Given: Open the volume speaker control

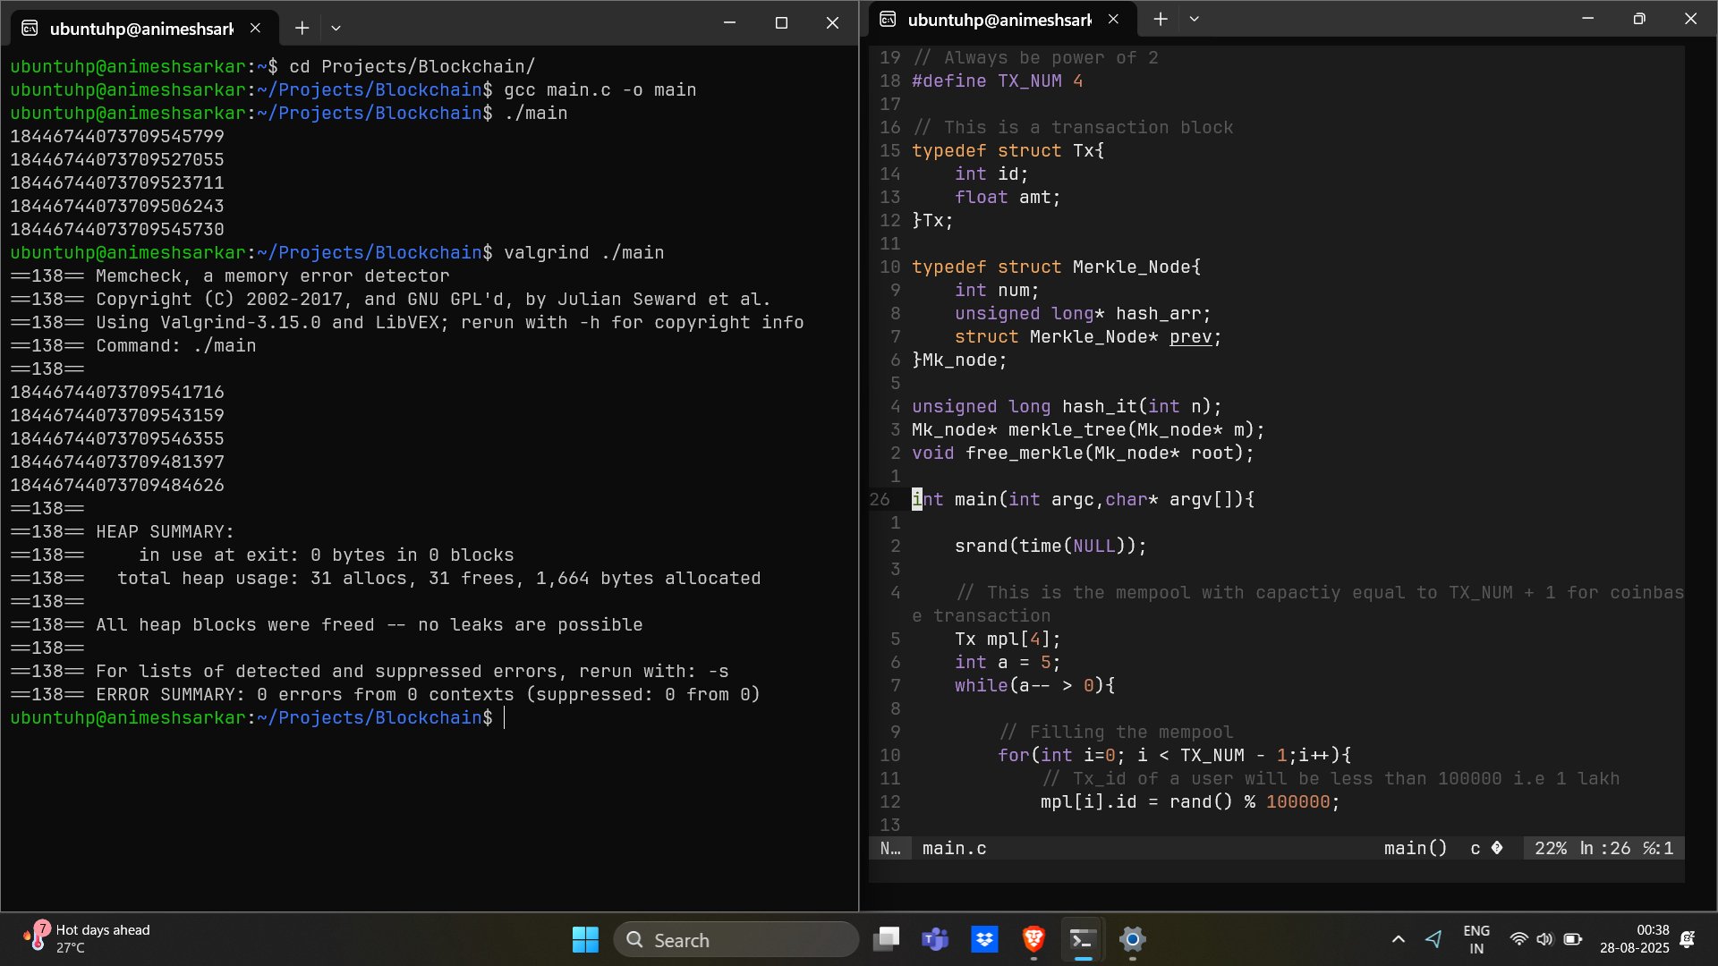Looking at the screenshot, I should click(x=1544, y=939).
